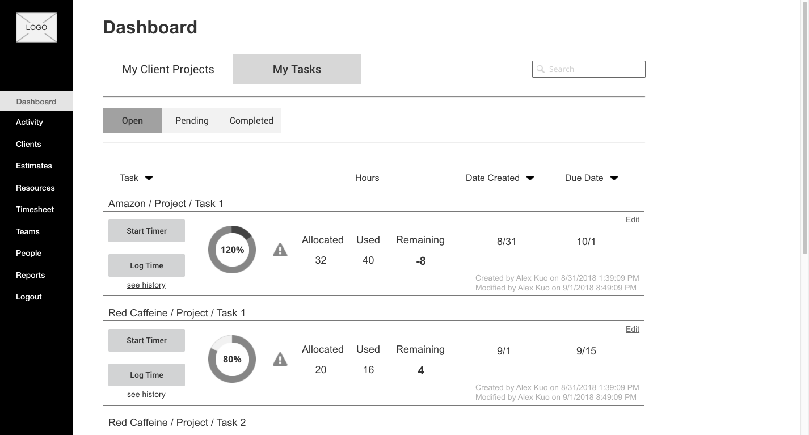Select the My Tasks tab

point(297,69)
